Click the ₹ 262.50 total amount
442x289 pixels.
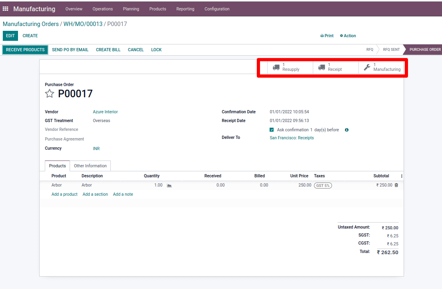(x=388, y=252)
